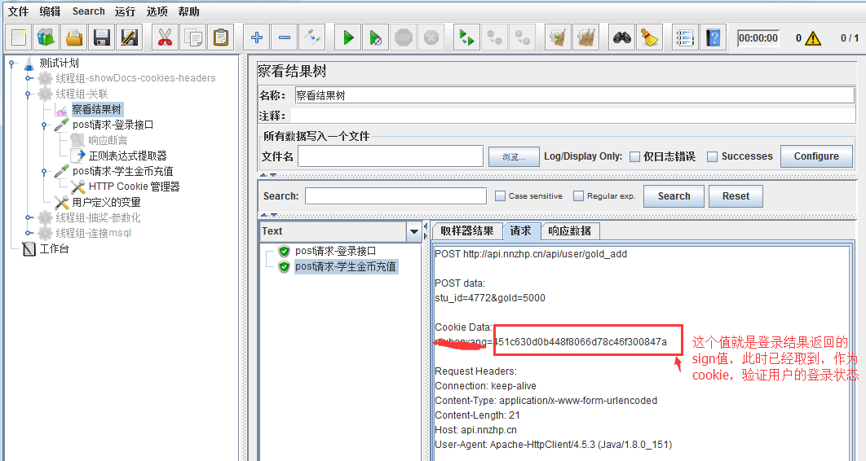Click the 名称 name input field
The height and width of the screenshot is (461, 866).
coord(574,95)
